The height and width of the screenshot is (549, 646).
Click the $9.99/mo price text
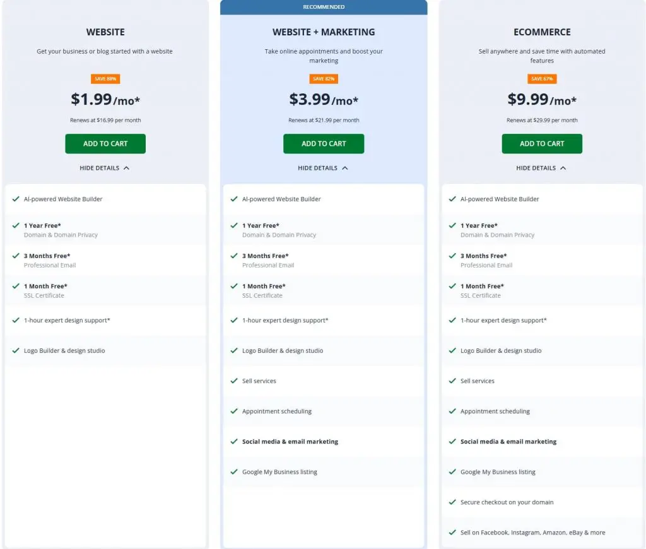(x=541, y=100)
